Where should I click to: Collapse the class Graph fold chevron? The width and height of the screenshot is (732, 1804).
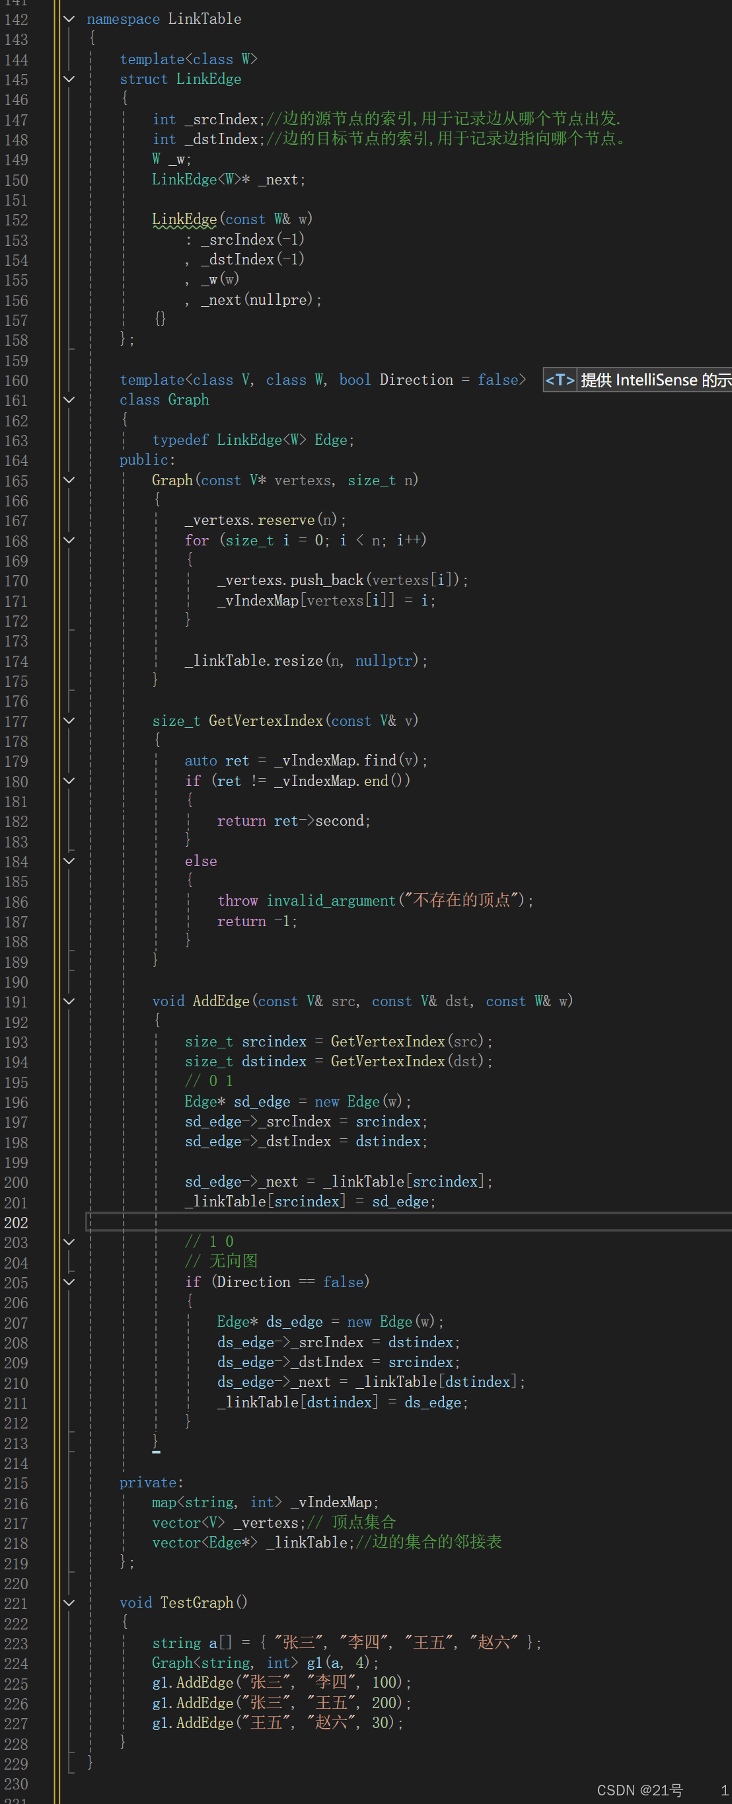69,400
